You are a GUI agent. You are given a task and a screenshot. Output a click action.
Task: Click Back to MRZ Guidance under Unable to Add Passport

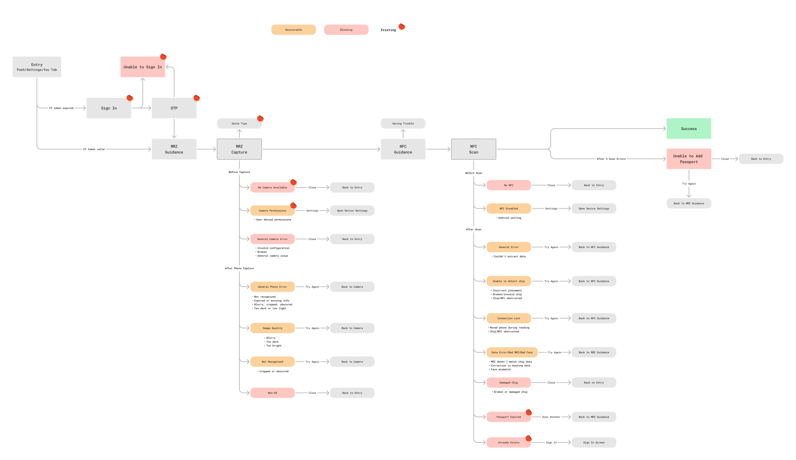click(689, 203)
